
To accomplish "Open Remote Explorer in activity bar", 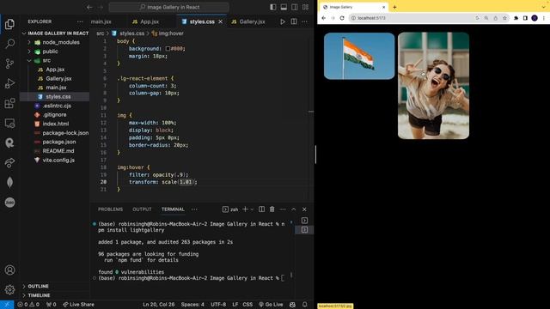I will [x=9, y=123].
